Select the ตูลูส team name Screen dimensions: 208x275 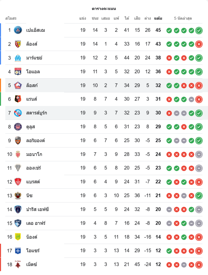pos(30,127)
